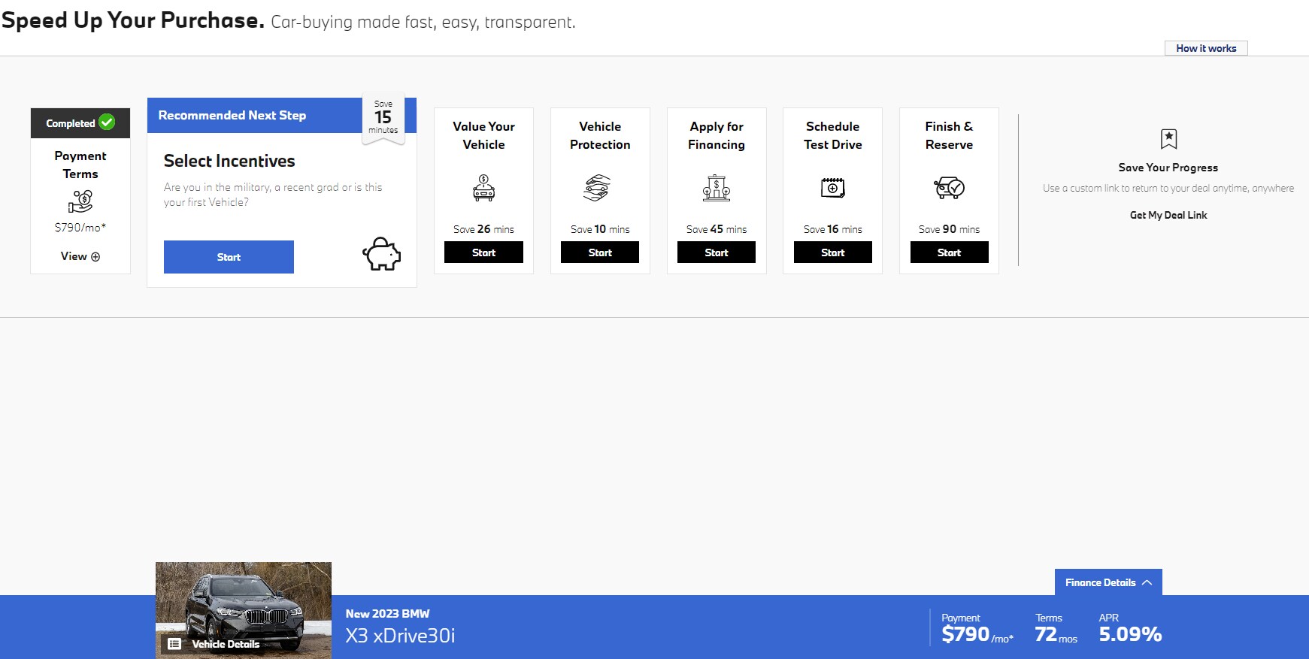Image resolution: width=1309 pixels, height=659 pixels.
Task: Click the Payment Terms hand-coin icon
Action: point(80,201)
